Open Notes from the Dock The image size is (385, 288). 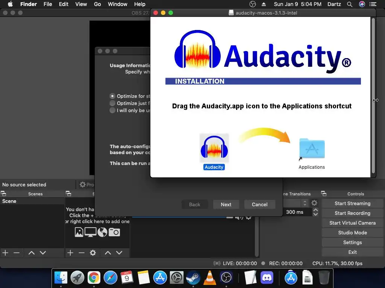click(144, 278)
